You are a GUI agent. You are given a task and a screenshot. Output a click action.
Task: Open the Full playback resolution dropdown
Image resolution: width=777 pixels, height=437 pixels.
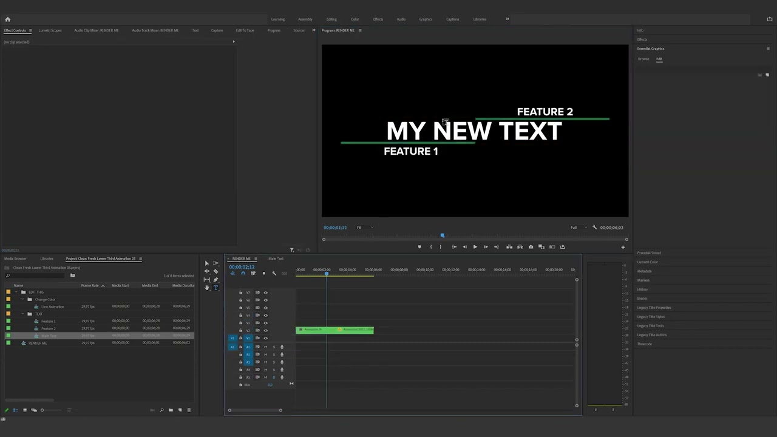(x=579, y=228)
